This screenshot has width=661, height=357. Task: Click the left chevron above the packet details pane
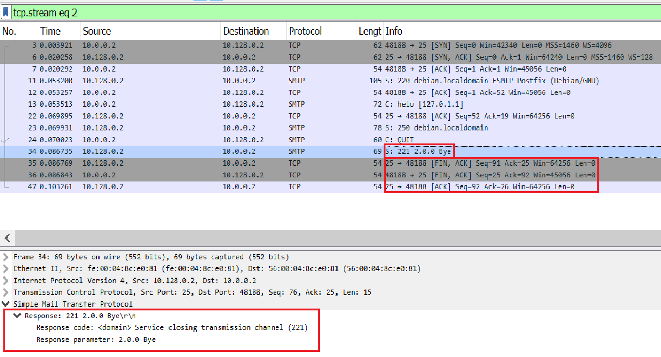click(7, 238)
